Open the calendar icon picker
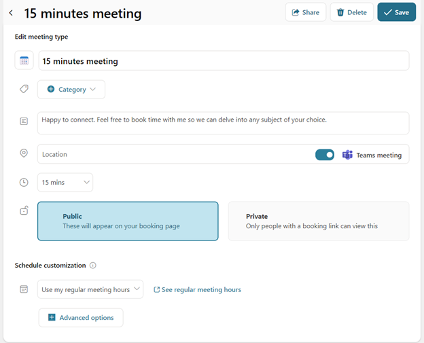This screenshot has height=343, width=424. click(24, 60)
